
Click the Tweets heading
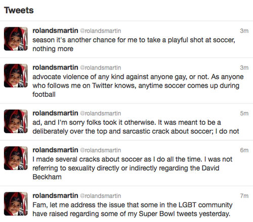tap(19, 10)
